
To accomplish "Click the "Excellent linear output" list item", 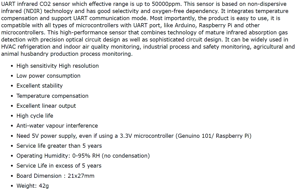I will pyautogui.click(x=46, y=106).
